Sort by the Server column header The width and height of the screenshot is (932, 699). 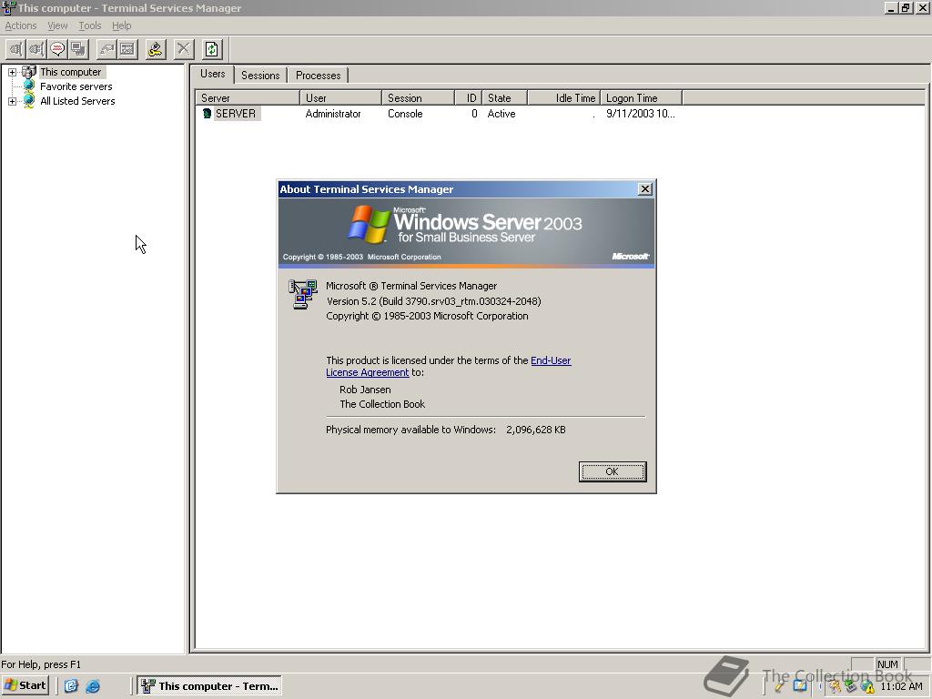click(248, 98)
